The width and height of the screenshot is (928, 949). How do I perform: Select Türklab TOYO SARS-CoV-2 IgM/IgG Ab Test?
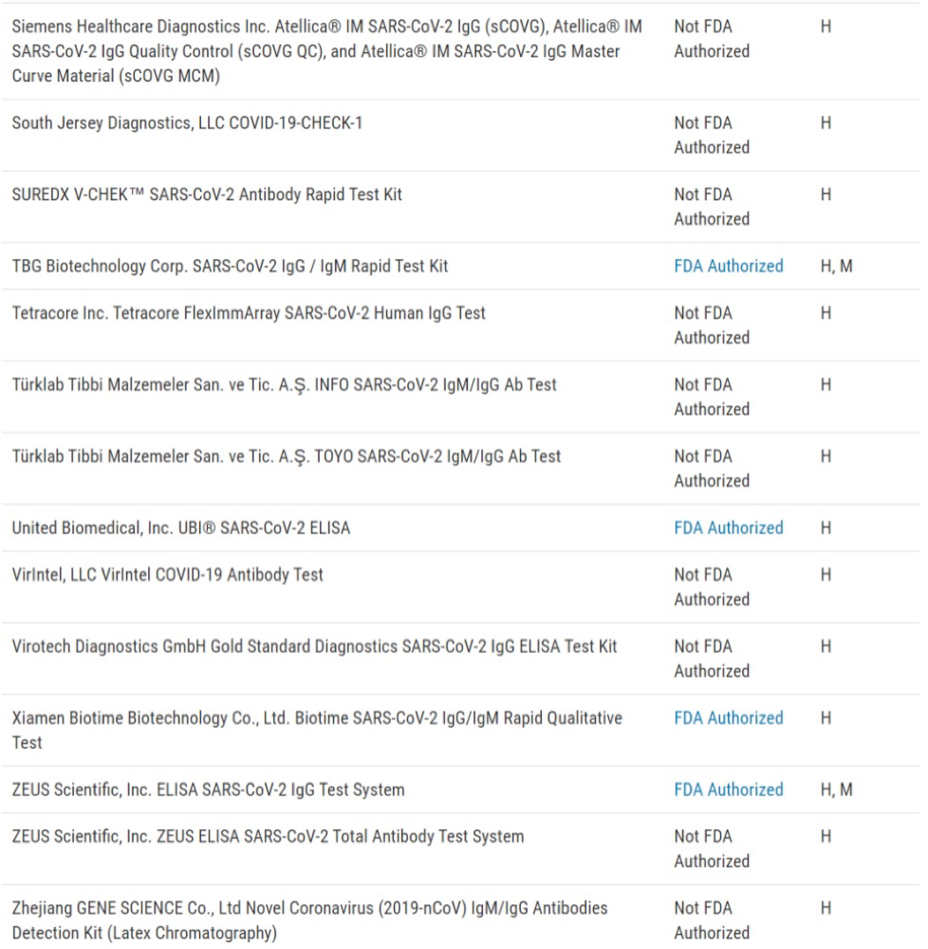[286, 456]
